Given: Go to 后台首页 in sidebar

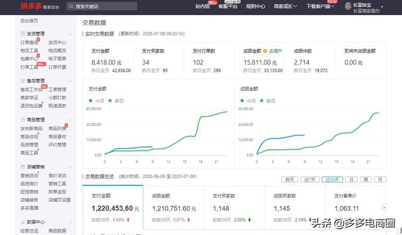Looking at the screenshot, I should [x=30, y=21].
